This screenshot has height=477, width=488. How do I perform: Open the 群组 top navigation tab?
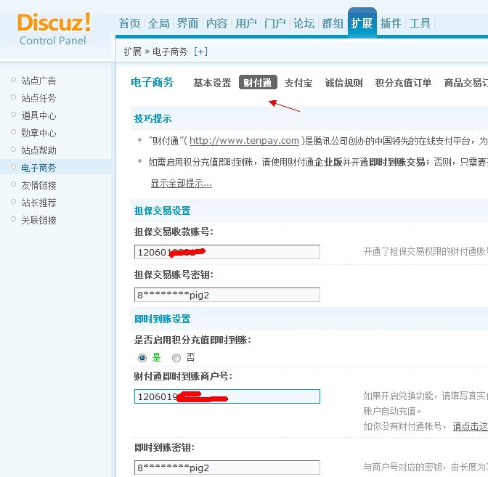(x=333, y=23)
